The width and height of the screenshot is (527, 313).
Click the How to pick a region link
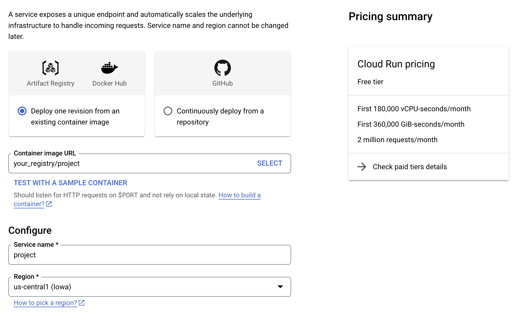(45, 303)
